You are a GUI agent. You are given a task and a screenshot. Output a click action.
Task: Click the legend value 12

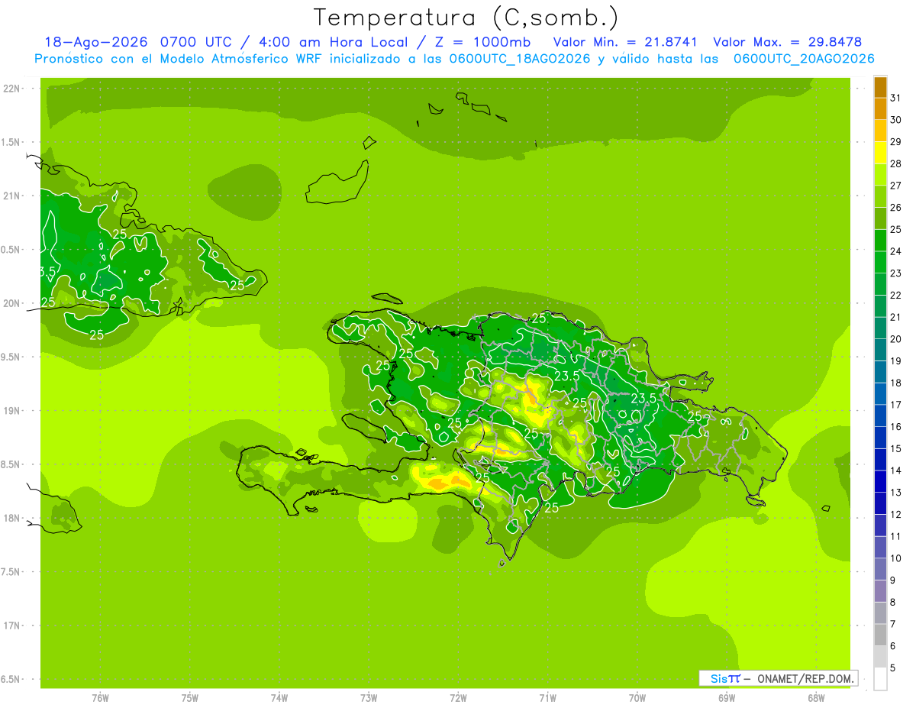[x=895, y=514]
